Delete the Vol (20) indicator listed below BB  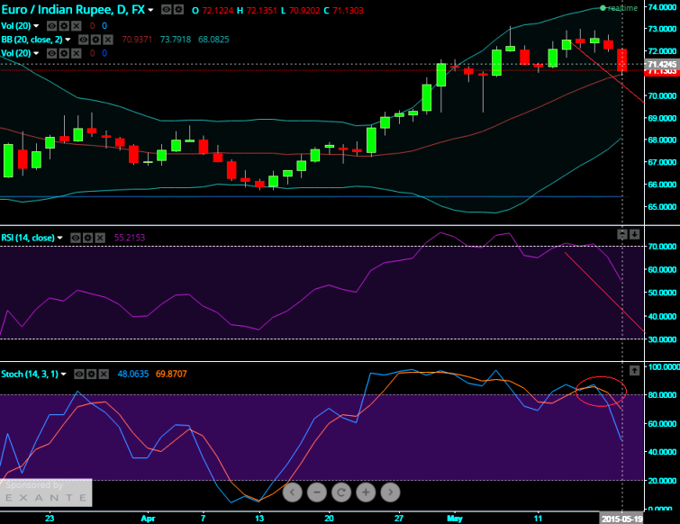[x=76, y=53]
